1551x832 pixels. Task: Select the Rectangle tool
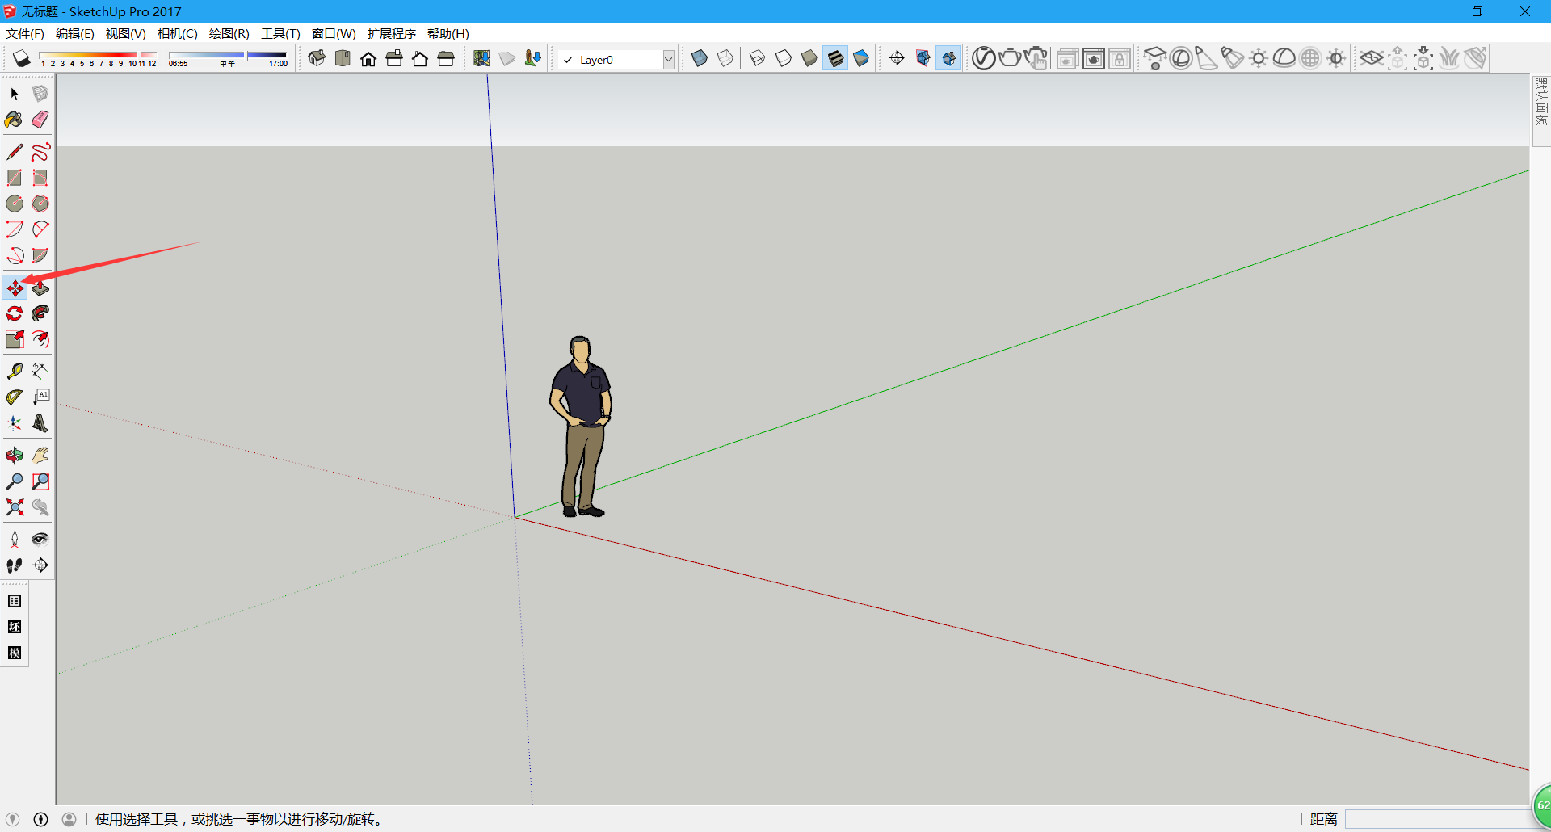[x=15, y=178]
